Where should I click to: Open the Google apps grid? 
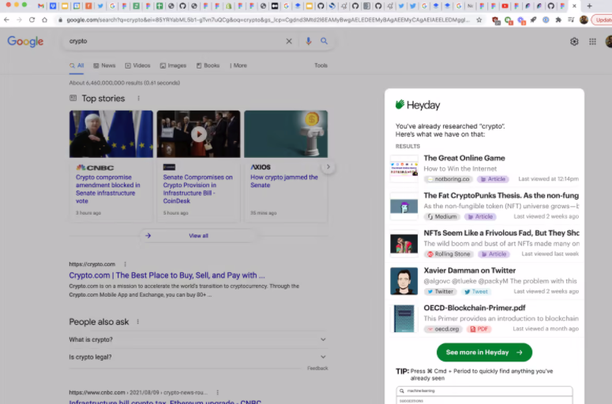point(592,42)
